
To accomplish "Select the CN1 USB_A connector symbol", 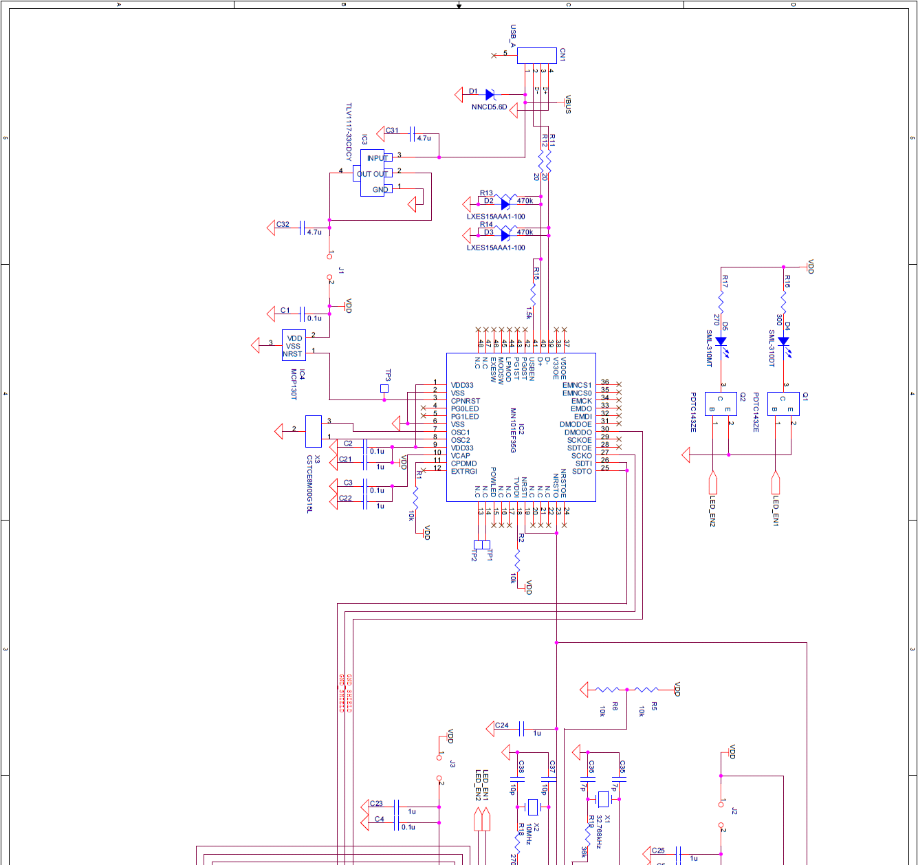I will (x=536, y=56).
